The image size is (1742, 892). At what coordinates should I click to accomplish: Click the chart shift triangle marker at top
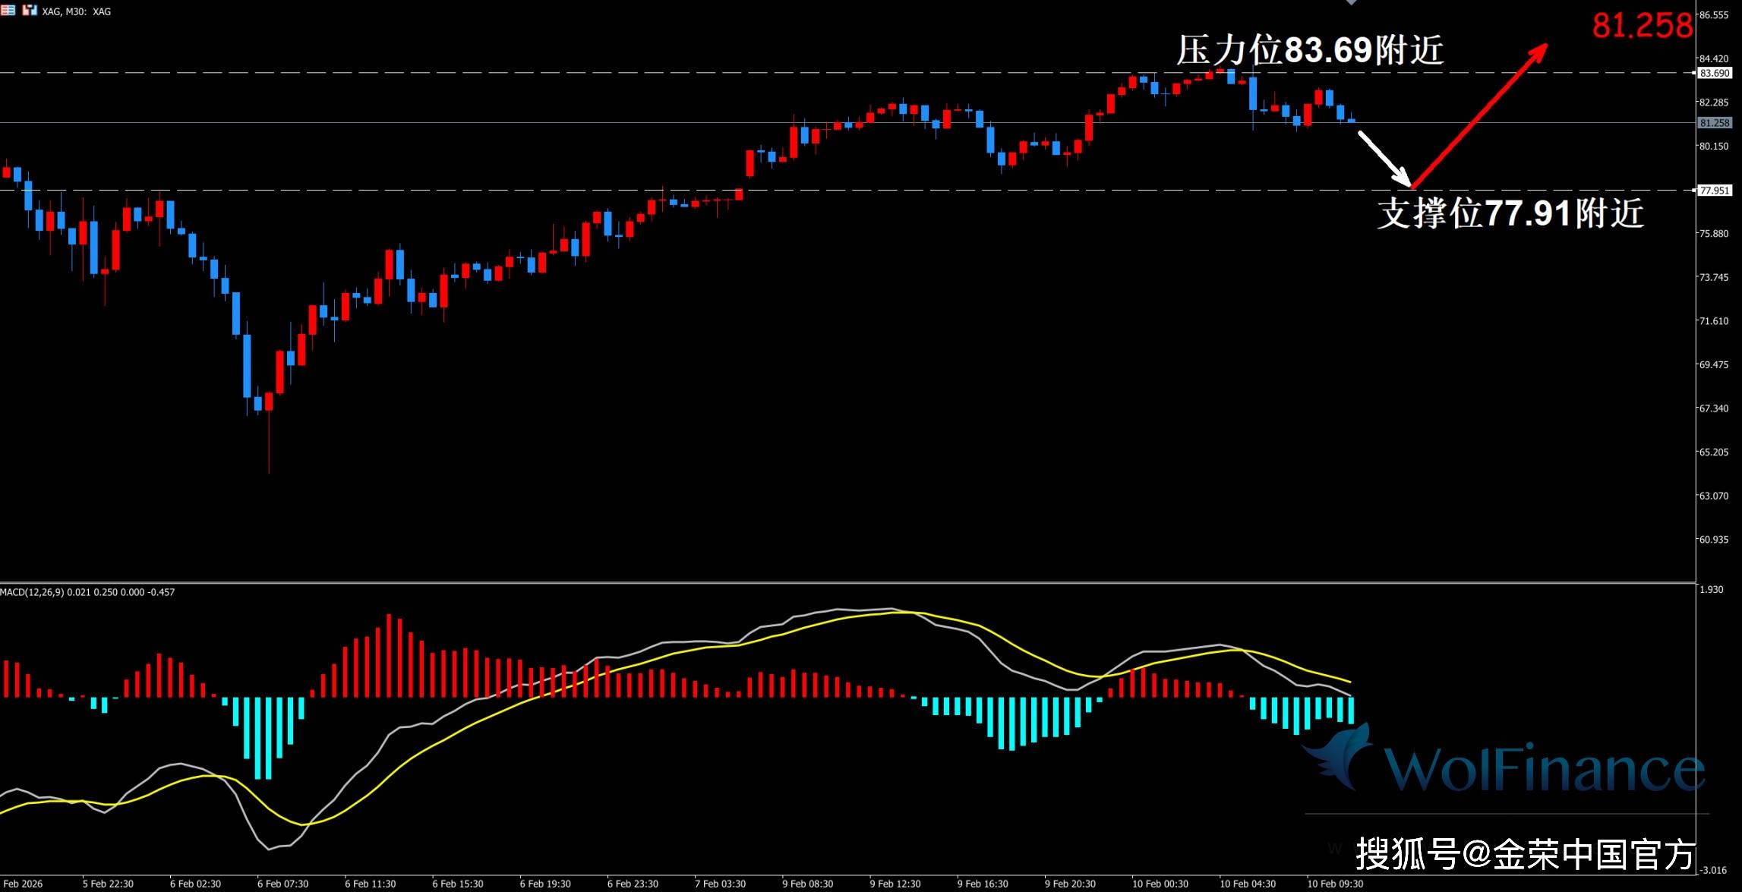[x=1351, y=3]
